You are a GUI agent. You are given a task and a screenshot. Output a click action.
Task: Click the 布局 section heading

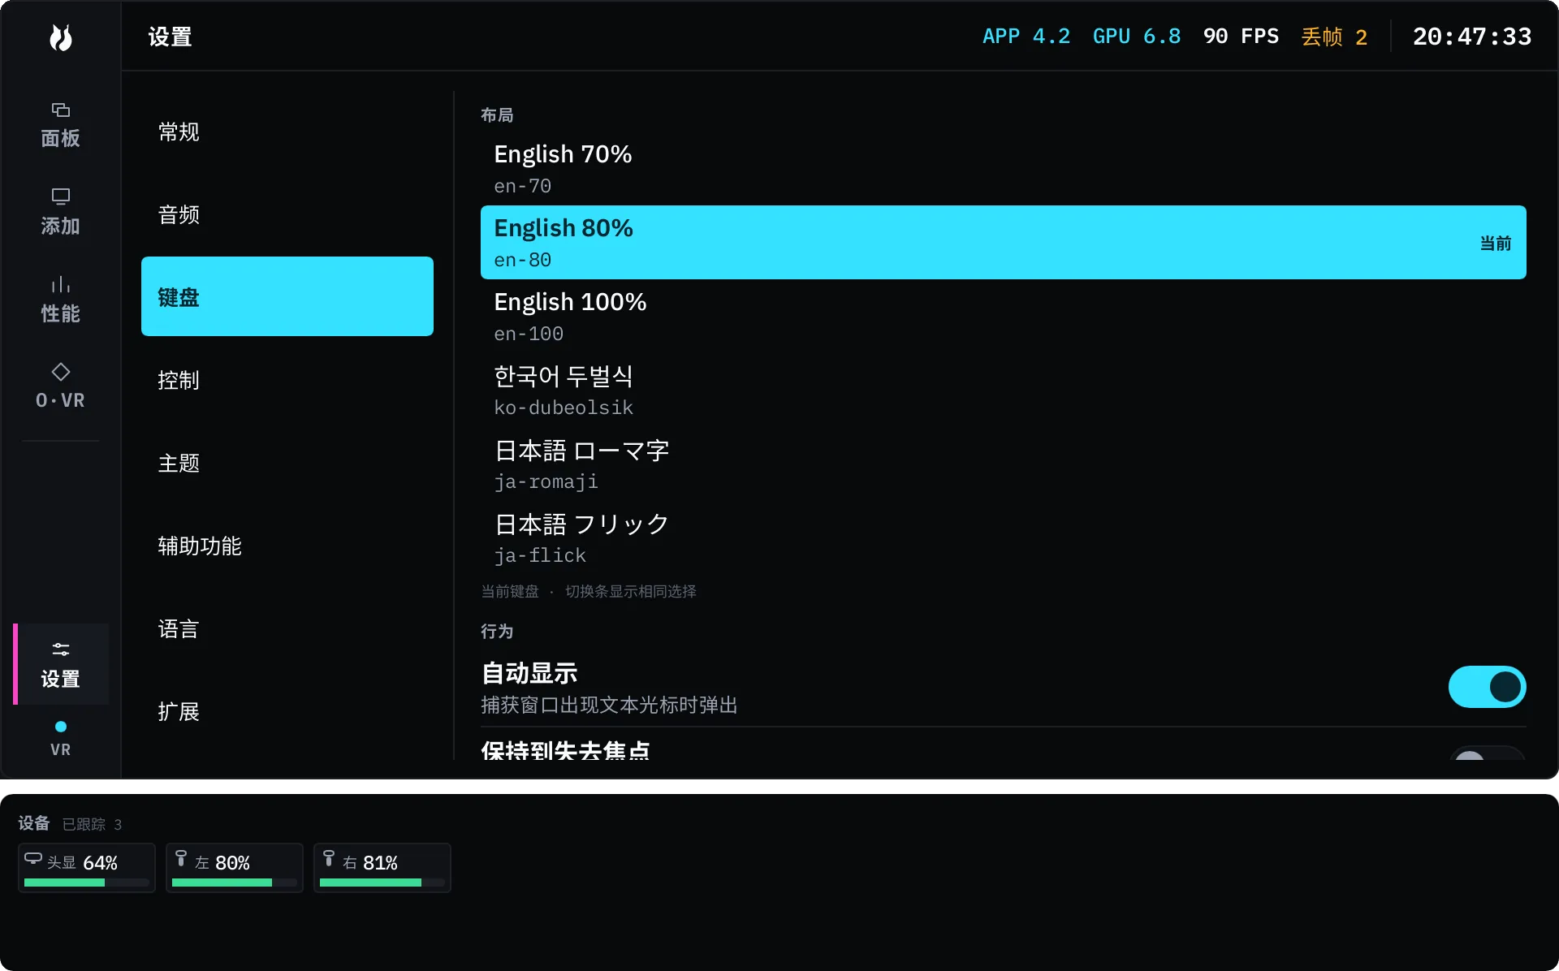pos(497,115)
